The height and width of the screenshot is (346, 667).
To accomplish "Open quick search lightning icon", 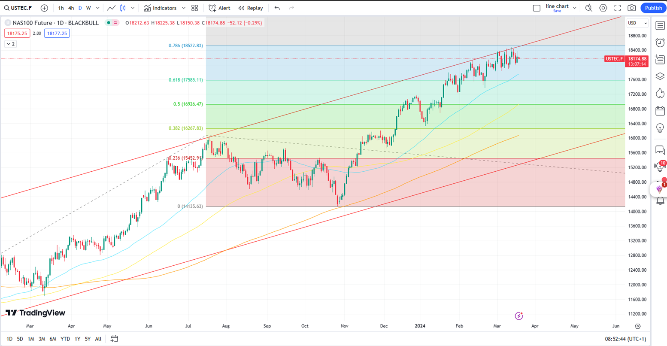I will point(589,8).
